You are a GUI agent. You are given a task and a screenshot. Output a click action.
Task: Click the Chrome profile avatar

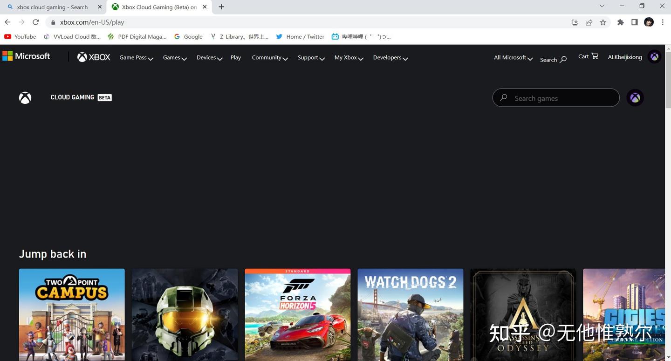click(x=649, y=22)
